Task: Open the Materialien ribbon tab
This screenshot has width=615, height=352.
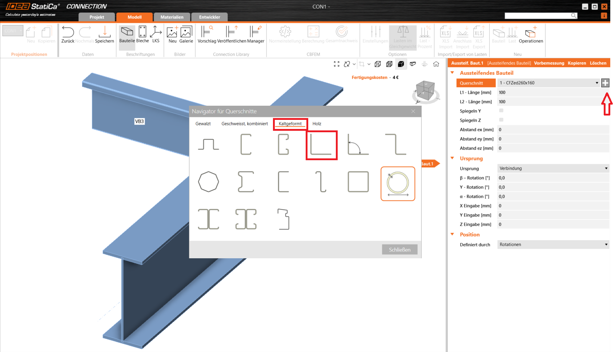Action: (172, 17)
